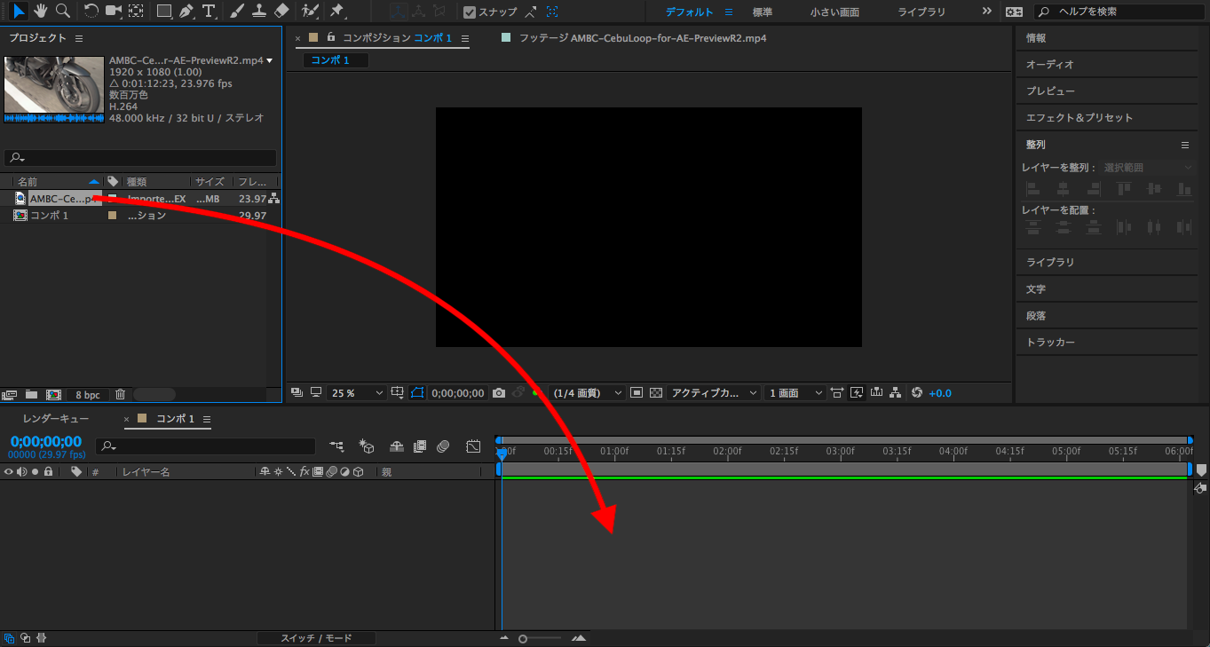Image resolution: width=1210 pixels, height=647 pixels.
Task: Select the Zoom magnifier tool
Action: [62, 11]
